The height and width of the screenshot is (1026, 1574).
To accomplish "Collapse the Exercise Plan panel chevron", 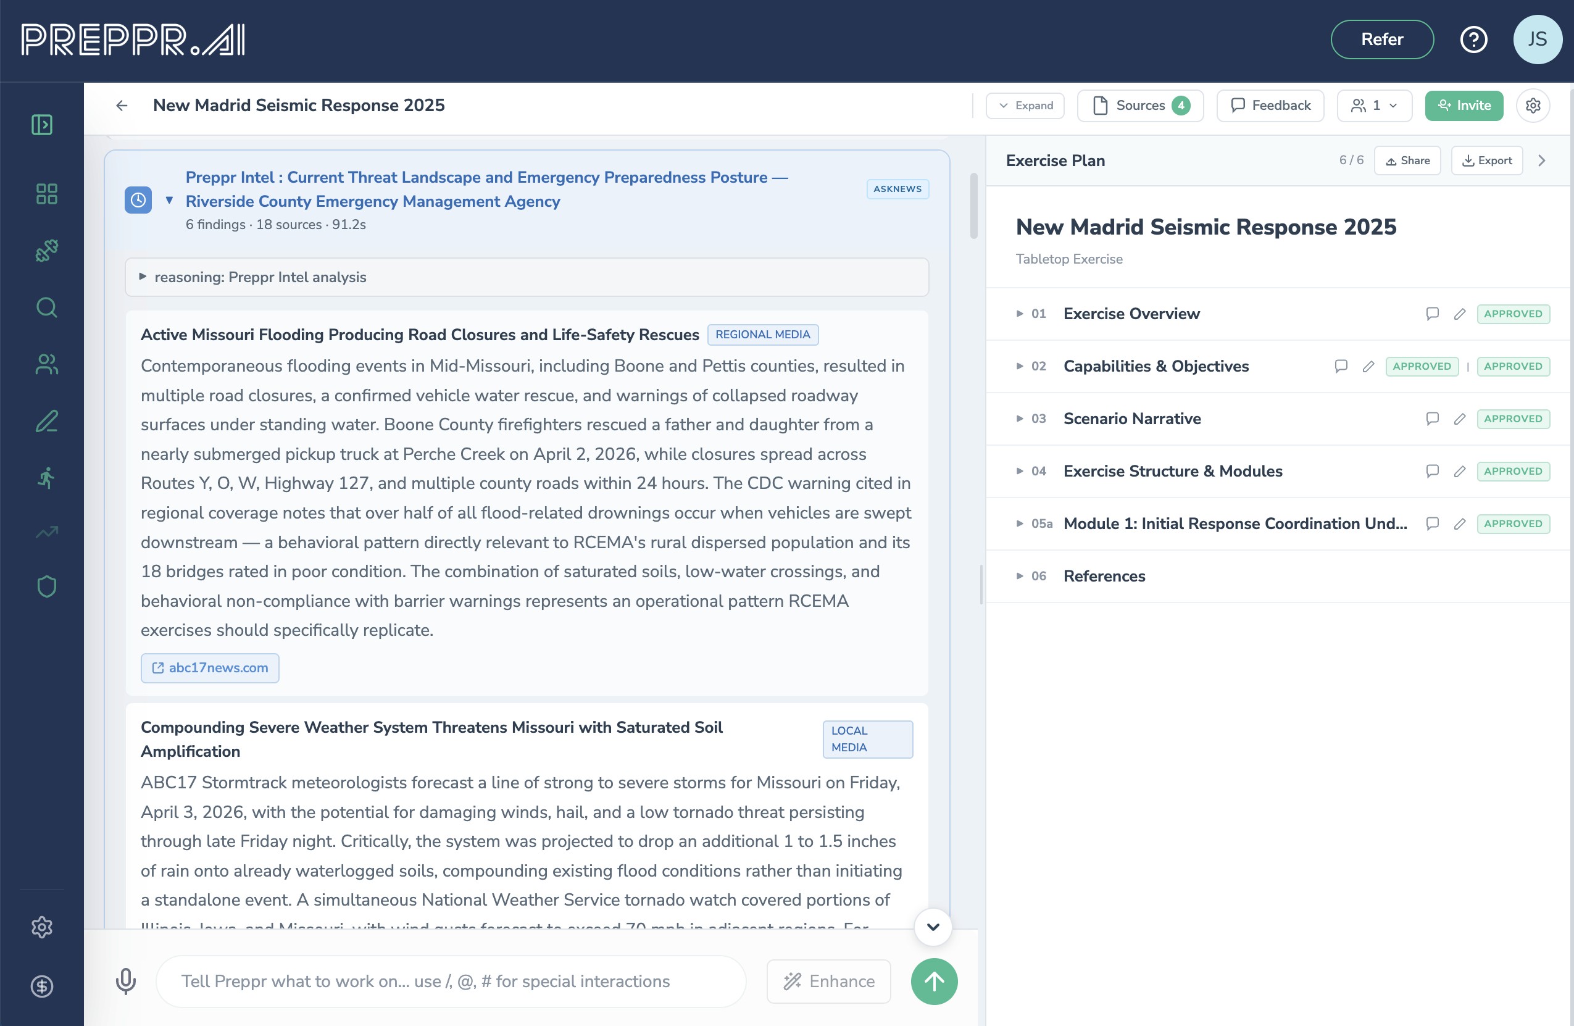I will tap(1542, 161).
